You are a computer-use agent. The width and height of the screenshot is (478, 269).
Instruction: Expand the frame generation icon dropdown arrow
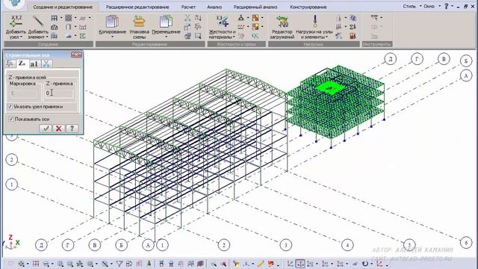pos(61,18)
